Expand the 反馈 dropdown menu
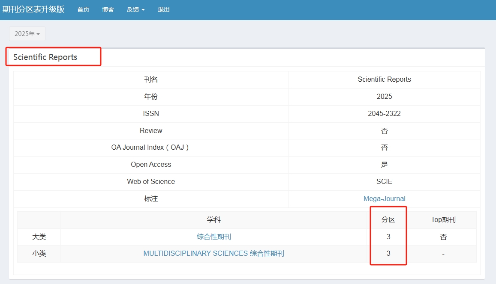Screen dimensions: 496x284 pos(136,9)
